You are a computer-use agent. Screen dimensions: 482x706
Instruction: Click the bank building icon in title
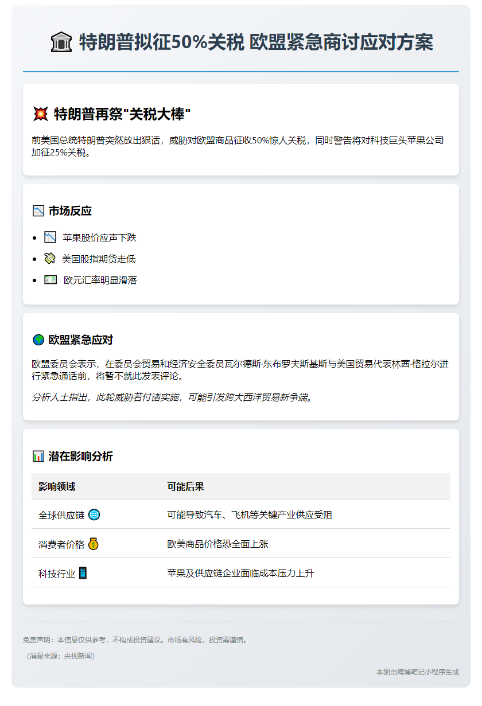61,42
